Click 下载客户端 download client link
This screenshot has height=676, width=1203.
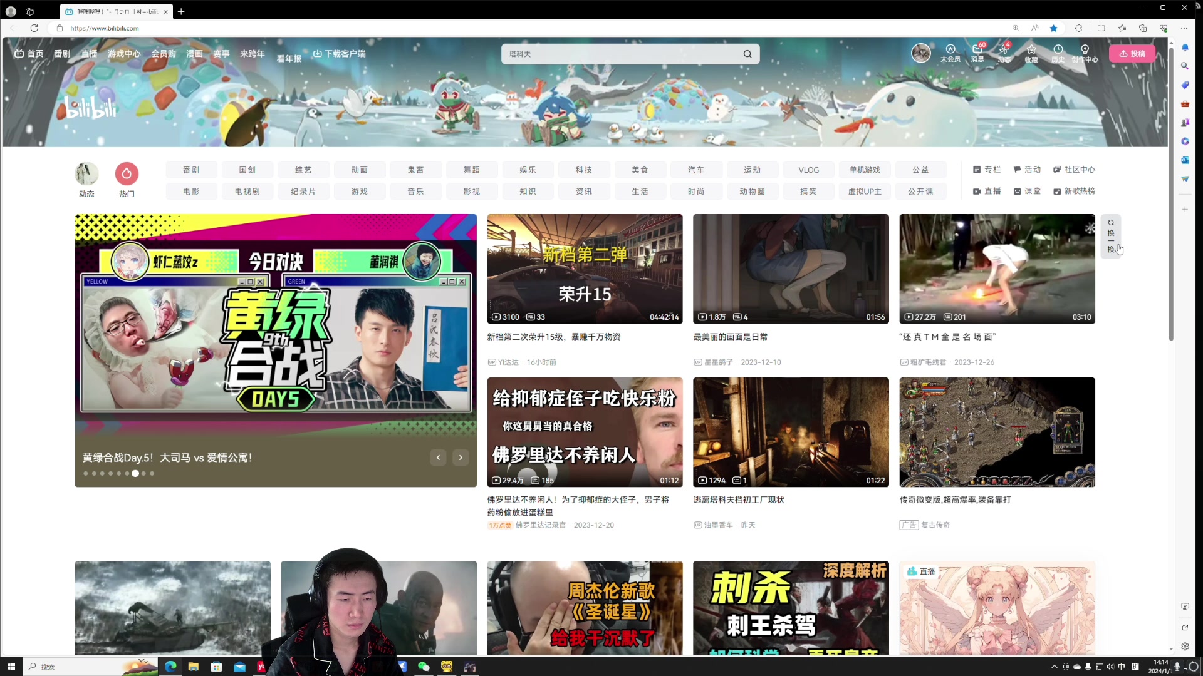coord(339,54)
